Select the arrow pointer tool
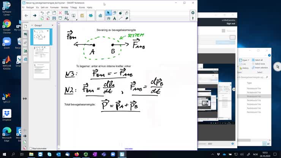Image resolution: width=281 pixels, height=158 pixels. point(108,13)
